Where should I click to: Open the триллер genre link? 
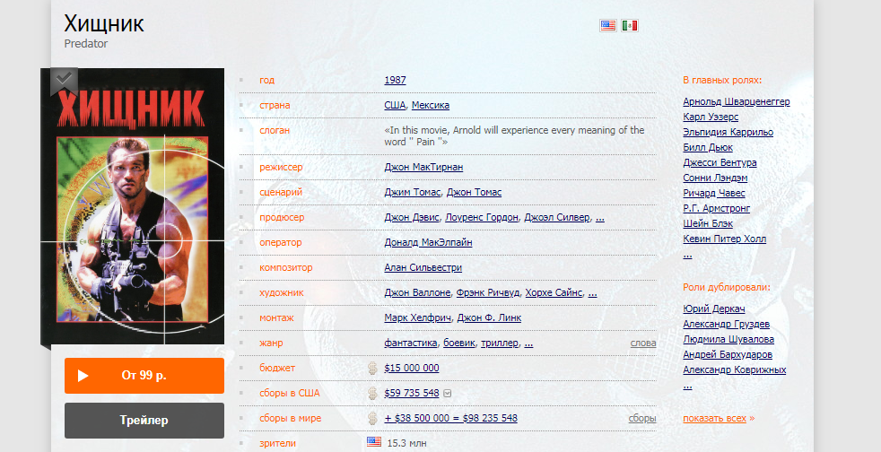[x=500, y=343]
